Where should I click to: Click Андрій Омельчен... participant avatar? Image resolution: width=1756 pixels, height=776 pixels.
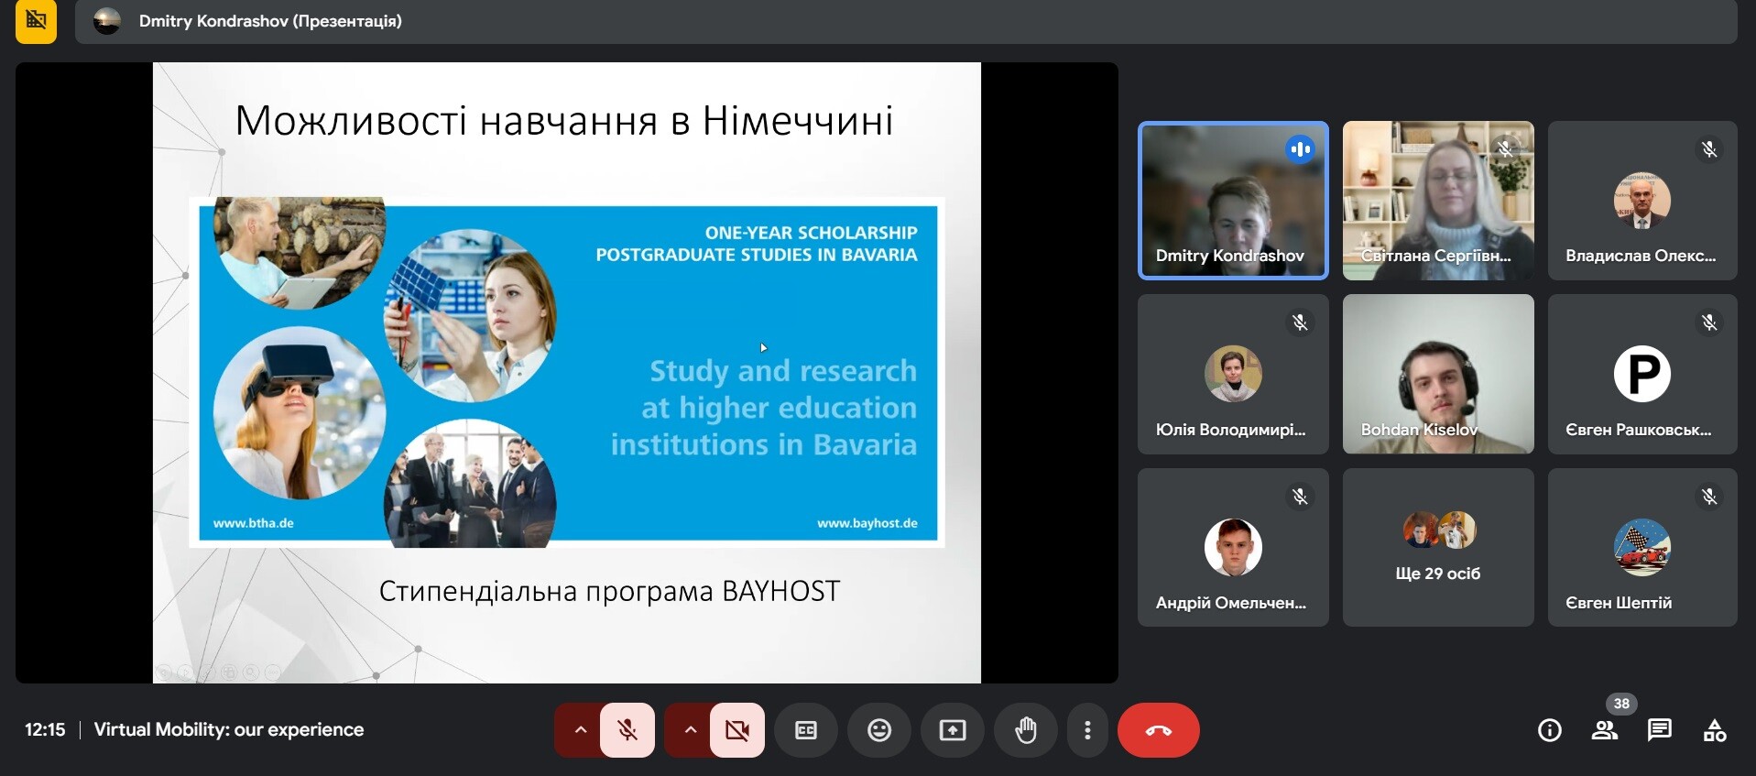pyautogui.click(x=1233, y=547)
